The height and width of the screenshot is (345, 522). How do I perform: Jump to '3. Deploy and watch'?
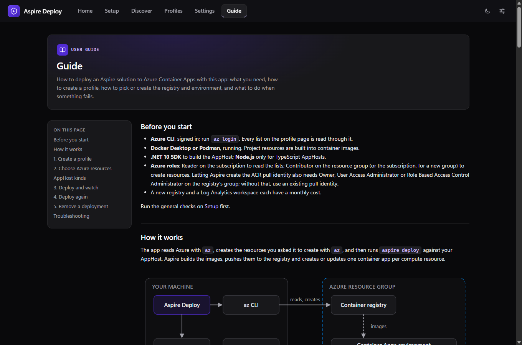76,188
